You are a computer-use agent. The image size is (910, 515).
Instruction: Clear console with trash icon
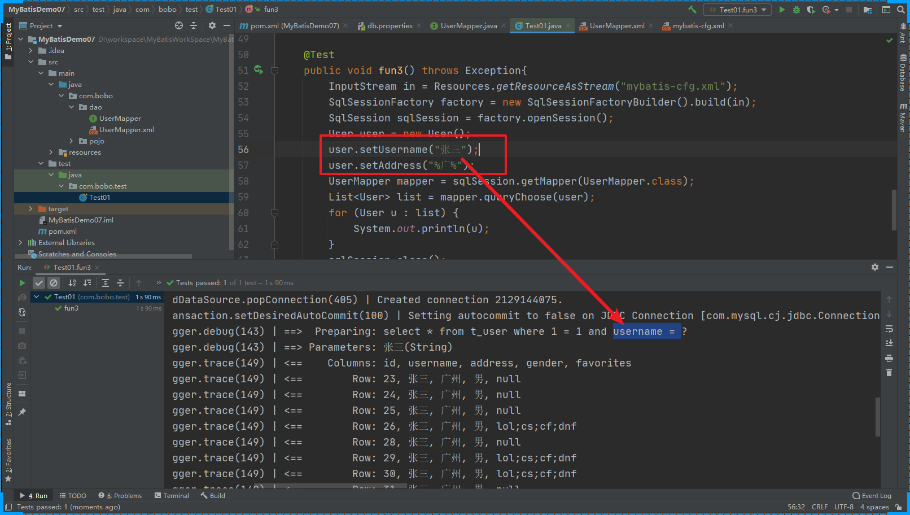(889, 373)
